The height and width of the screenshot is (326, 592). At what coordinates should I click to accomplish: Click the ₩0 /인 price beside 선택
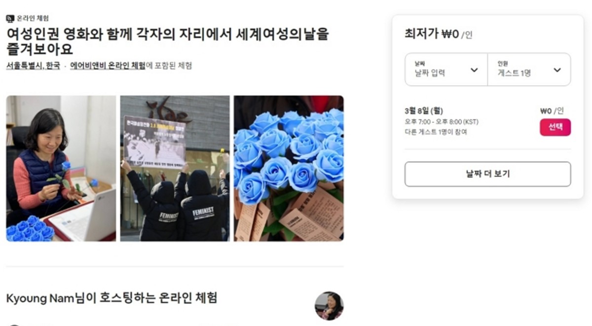(552, 111)
